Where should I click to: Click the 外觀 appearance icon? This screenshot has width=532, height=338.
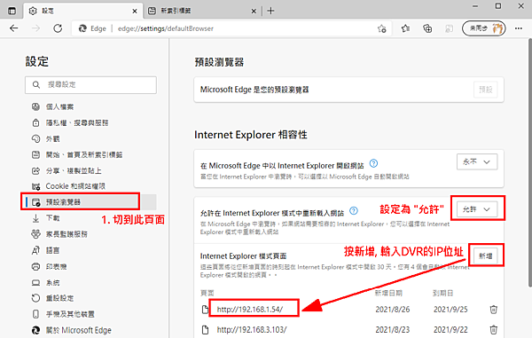[35, 138]
